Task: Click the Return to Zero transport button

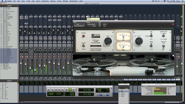Action: coord(53,90)
